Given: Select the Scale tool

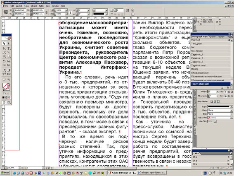Looking at the screenshot, I should pyautogui.click(x=9, y=61).
